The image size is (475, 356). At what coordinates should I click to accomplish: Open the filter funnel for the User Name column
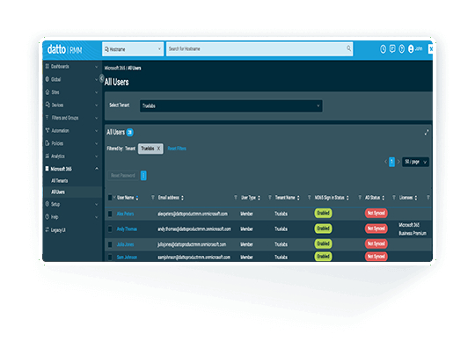pyautogui.click(x=153, y=198)
